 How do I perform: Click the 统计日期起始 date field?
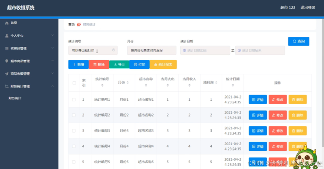coord(205,50)
